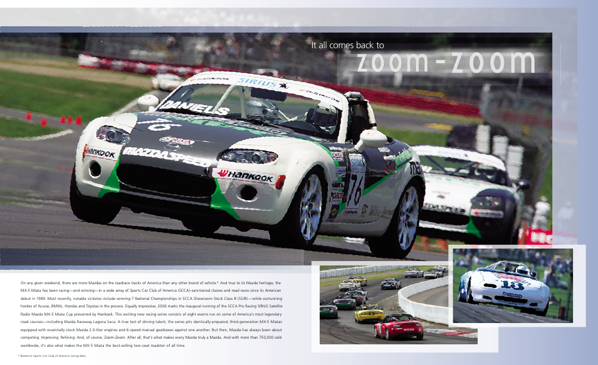
Task: Click the line starting "hordes of Acuras, BMWs"
Action: [x=152, y=306]
